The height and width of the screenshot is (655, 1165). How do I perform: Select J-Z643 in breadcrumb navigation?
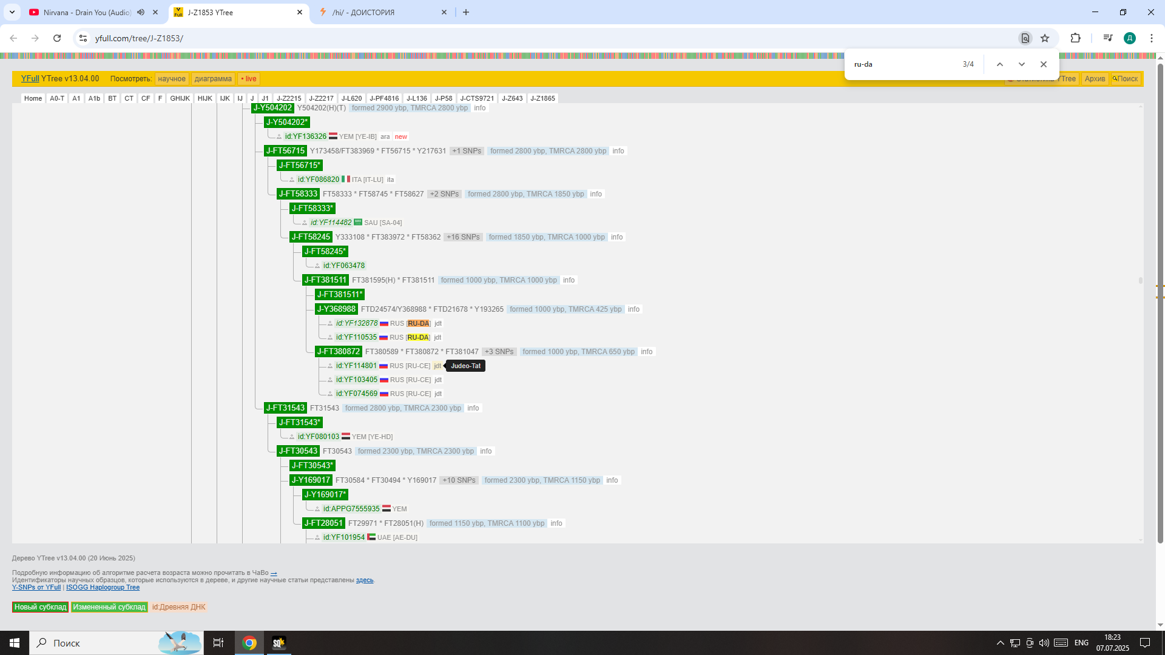coord(512,98)
